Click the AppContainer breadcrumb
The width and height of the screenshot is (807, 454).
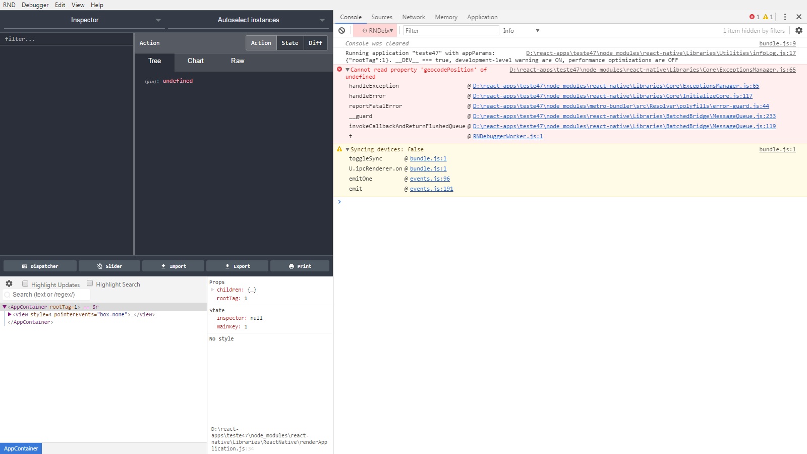(21, 448)
